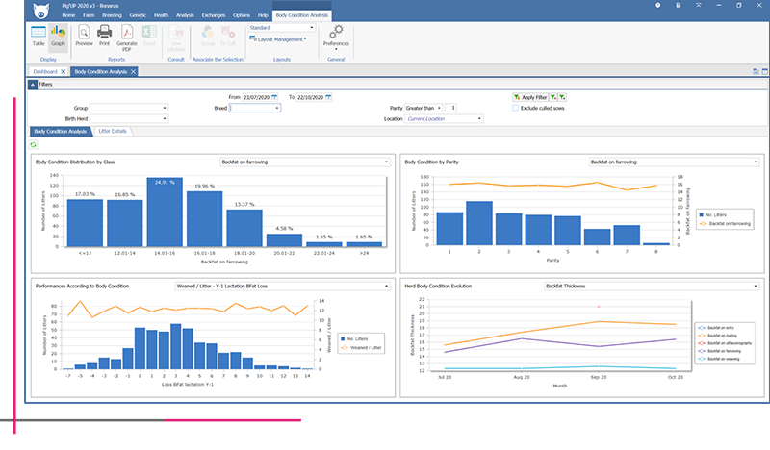Toggle Weaned / Litter legend entry
The width and height of the screenshot is (770, 450).
(x=362, y=348)
